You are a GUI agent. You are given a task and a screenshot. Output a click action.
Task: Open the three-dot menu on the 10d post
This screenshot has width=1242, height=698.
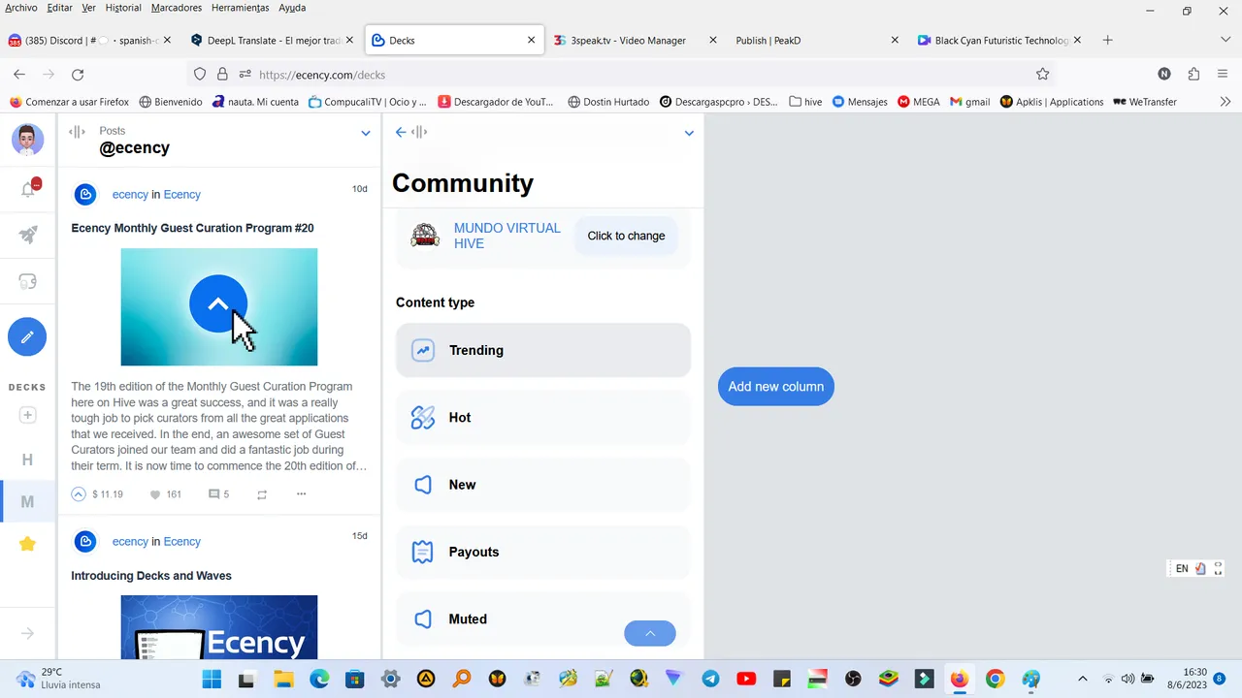coord(301,494)
